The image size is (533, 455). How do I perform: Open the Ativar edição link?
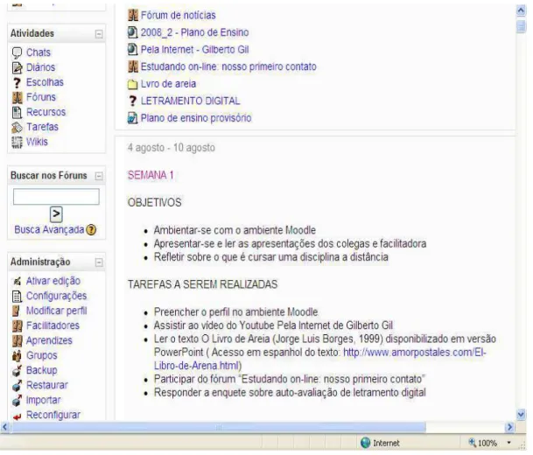pyautogui.click(x=53, y=281)
